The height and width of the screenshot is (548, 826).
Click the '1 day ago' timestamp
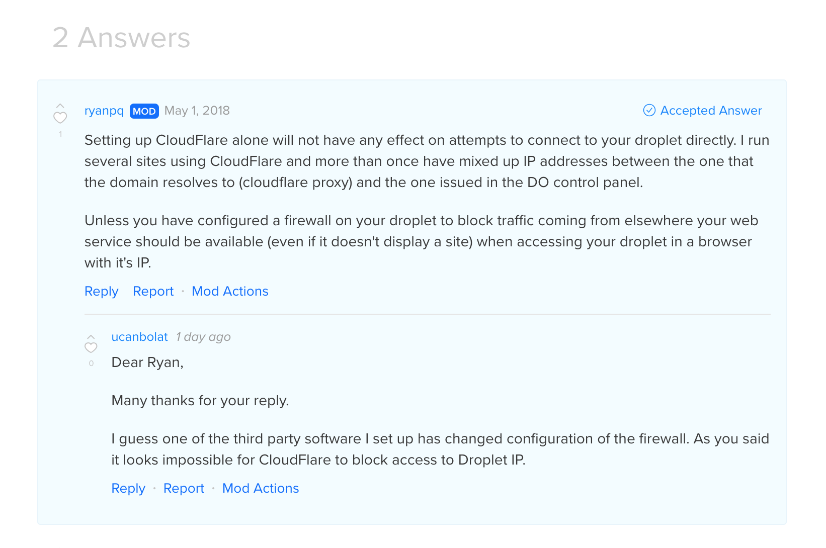pyautogui.click(x=203, y=337)
